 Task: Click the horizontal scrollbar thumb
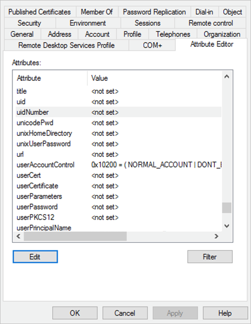tap(75, 236)
